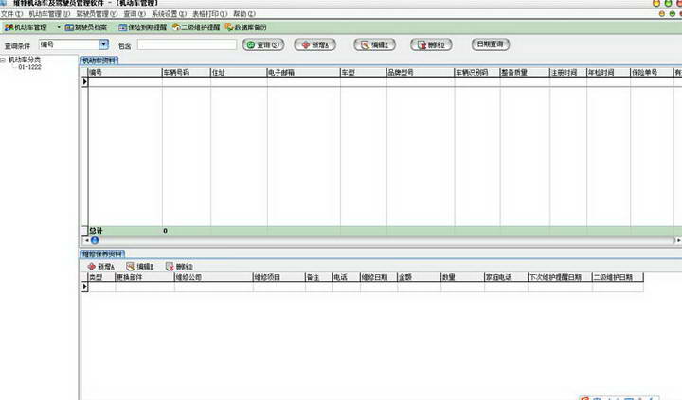The height and width of the screenshot is (400, 682).
Task: Click the 金额 column header
Action: click(419, 277)
